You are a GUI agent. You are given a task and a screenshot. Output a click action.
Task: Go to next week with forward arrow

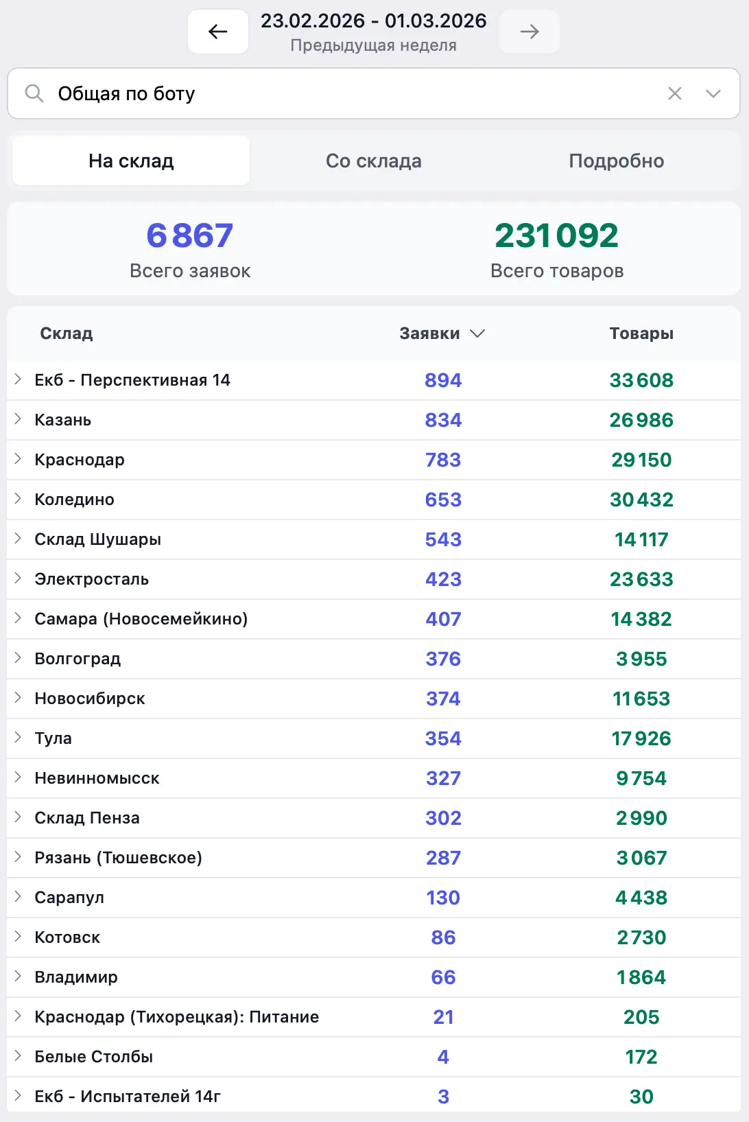click(529, 32)
